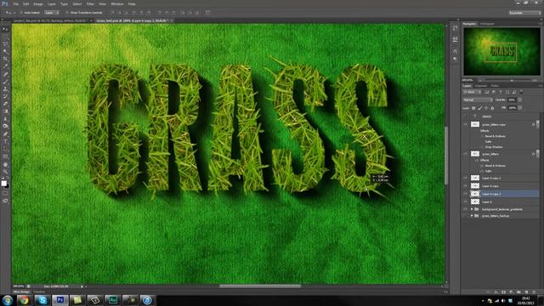544x306 pixels.
Task: Select the Move tool
Action: (x=5, y=30)
